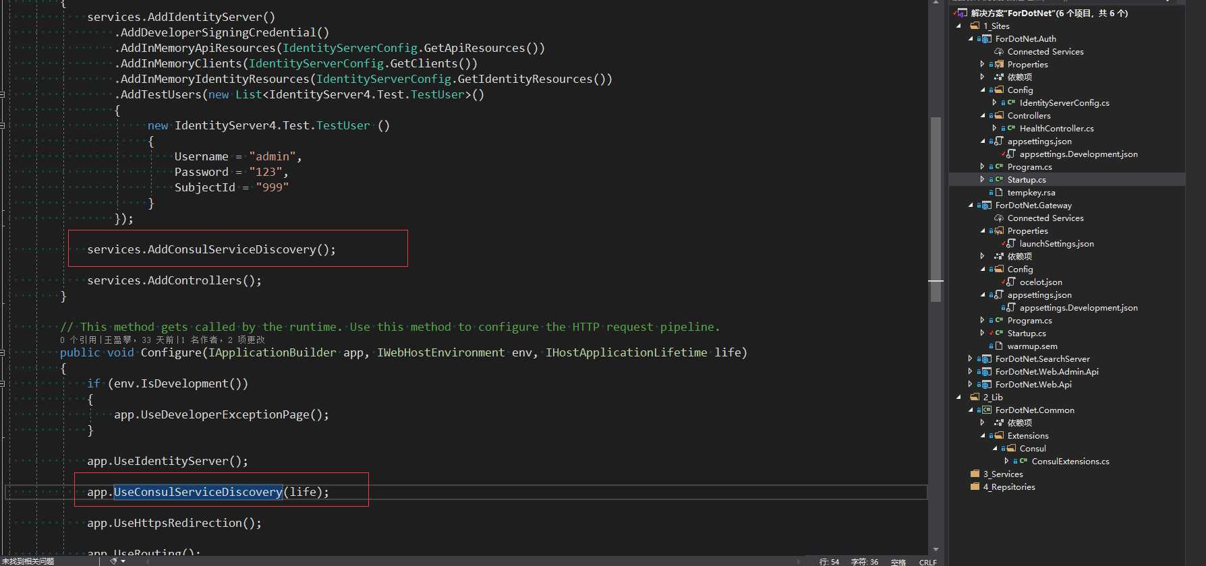Expand HealthController.cs file node
This screenshot has height=566, width=1206.
[x=994, y=128]
